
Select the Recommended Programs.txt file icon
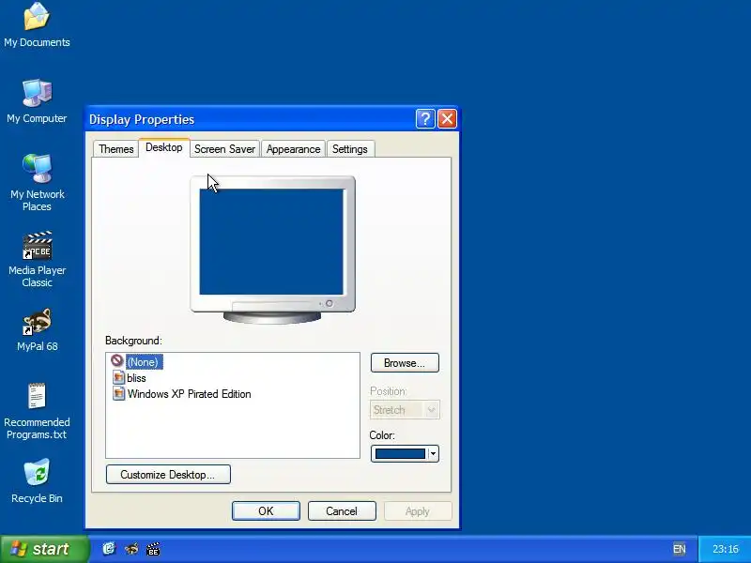point(37,411)
